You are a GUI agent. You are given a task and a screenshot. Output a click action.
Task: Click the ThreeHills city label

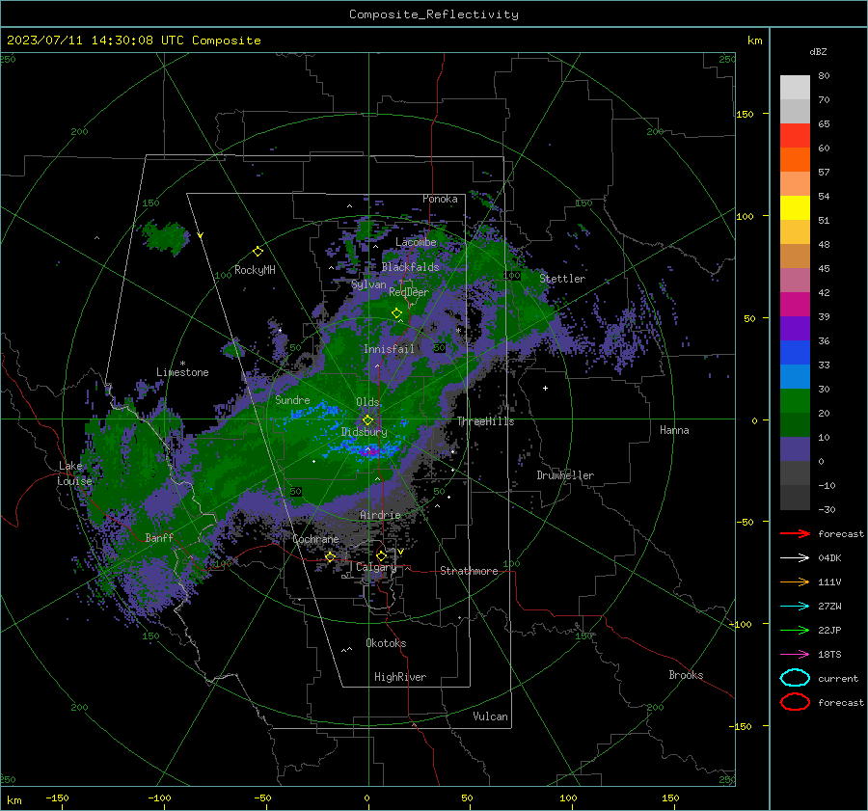pyautogui.click(x=485, y=421)
